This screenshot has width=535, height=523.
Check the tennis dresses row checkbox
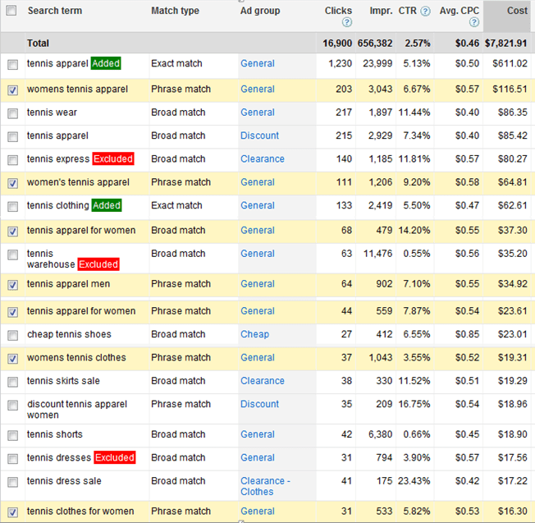coord(12,458)
